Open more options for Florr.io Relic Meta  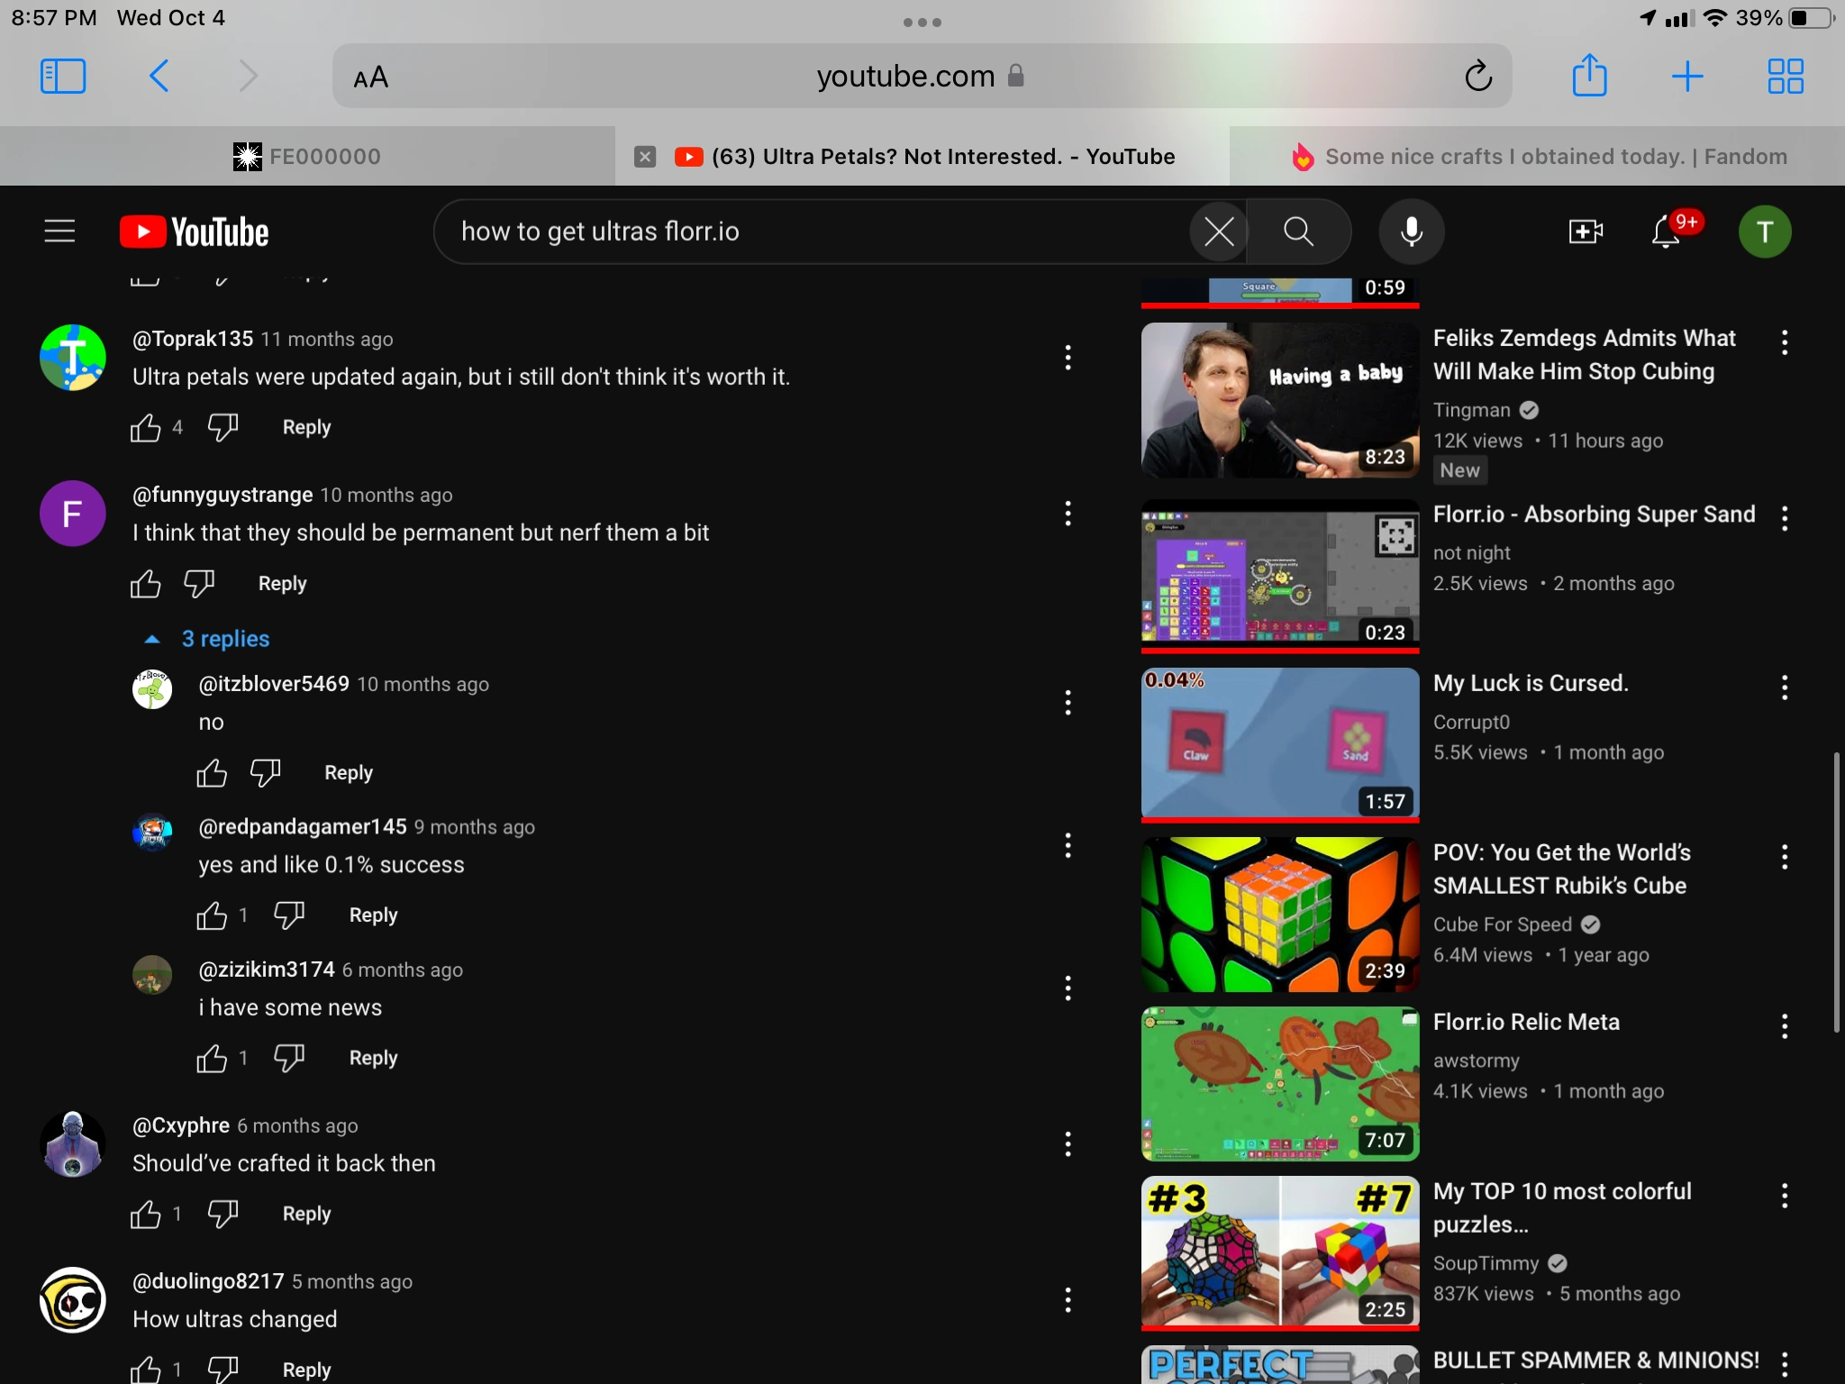(x=1784, y=1026)
